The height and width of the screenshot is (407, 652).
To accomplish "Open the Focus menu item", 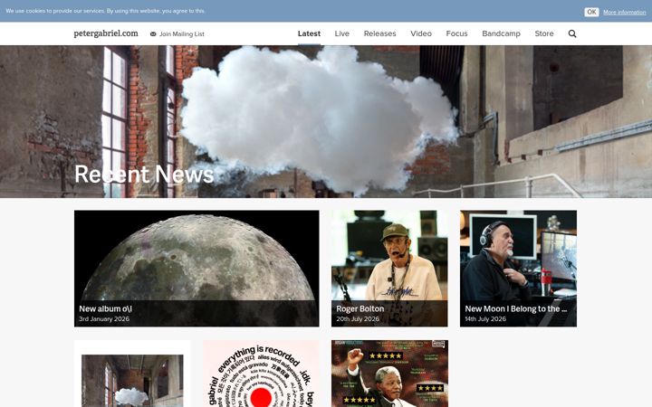I will point(456,33).
